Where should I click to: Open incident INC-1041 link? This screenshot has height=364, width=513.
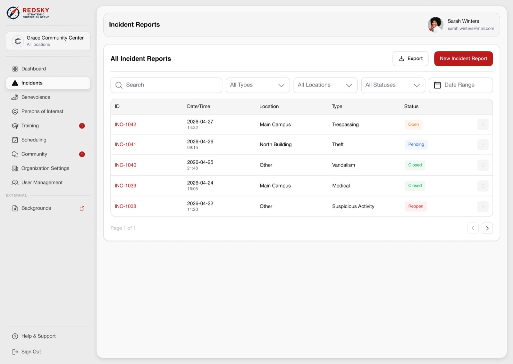[125, 145]
